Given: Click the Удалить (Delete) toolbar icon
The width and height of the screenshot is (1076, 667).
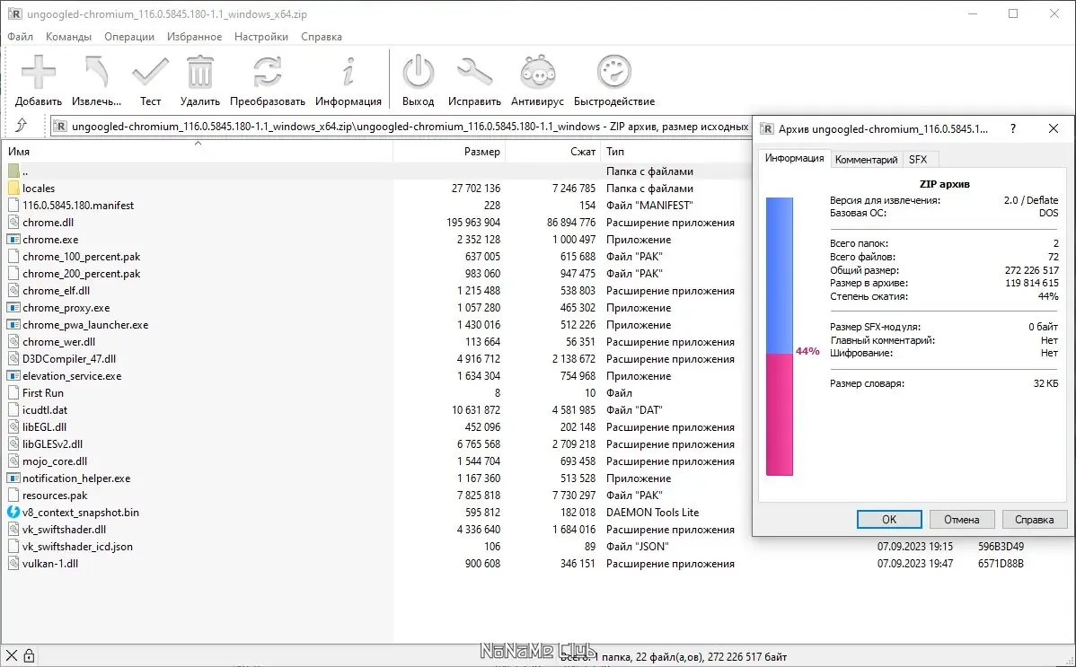Looking at the screenshot, I should tap(198, 76).
